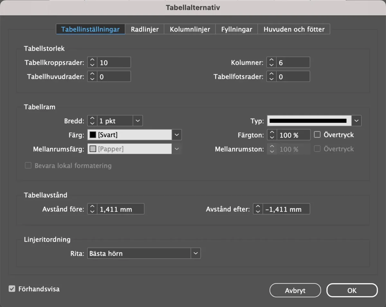Click stepper arrows for Tabellhuvudrader
386x307 pixels.
[x=92, y=77]
